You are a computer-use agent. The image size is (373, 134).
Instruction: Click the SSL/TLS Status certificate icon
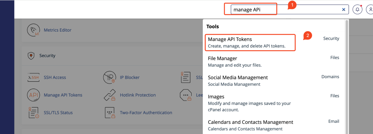[x=34, y=113]
